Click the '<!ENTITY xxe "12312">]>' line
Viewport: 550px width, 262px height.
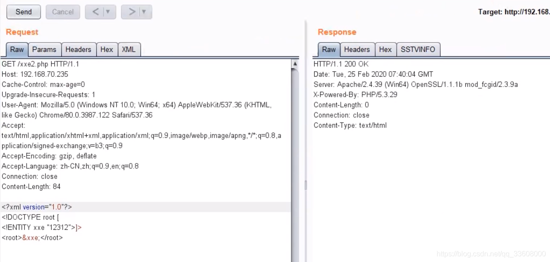click(x=42, y=228)
